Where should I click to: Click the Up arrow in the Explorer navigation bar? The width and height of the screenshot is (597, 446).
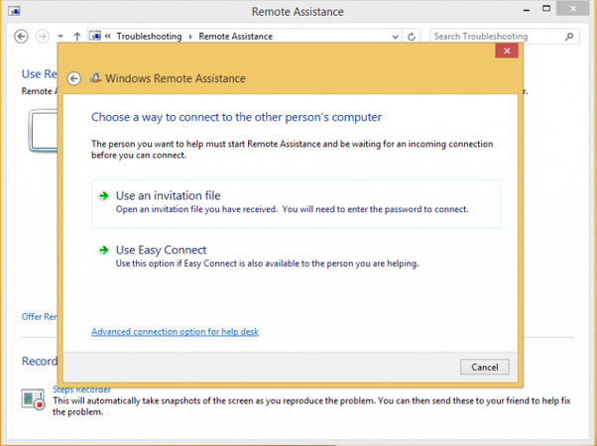[77, 37]
